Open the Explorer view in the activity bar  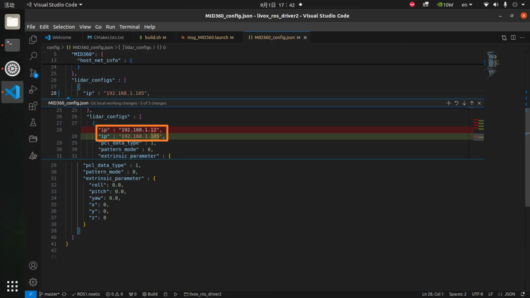pos(33,40)
